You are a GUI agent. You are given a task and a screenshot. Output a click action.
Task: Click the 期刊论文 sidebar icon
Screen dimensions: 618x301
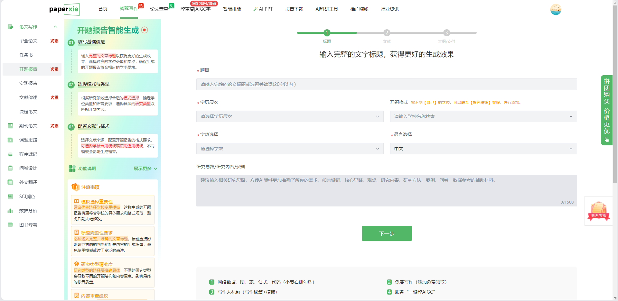tap(10, 126)
